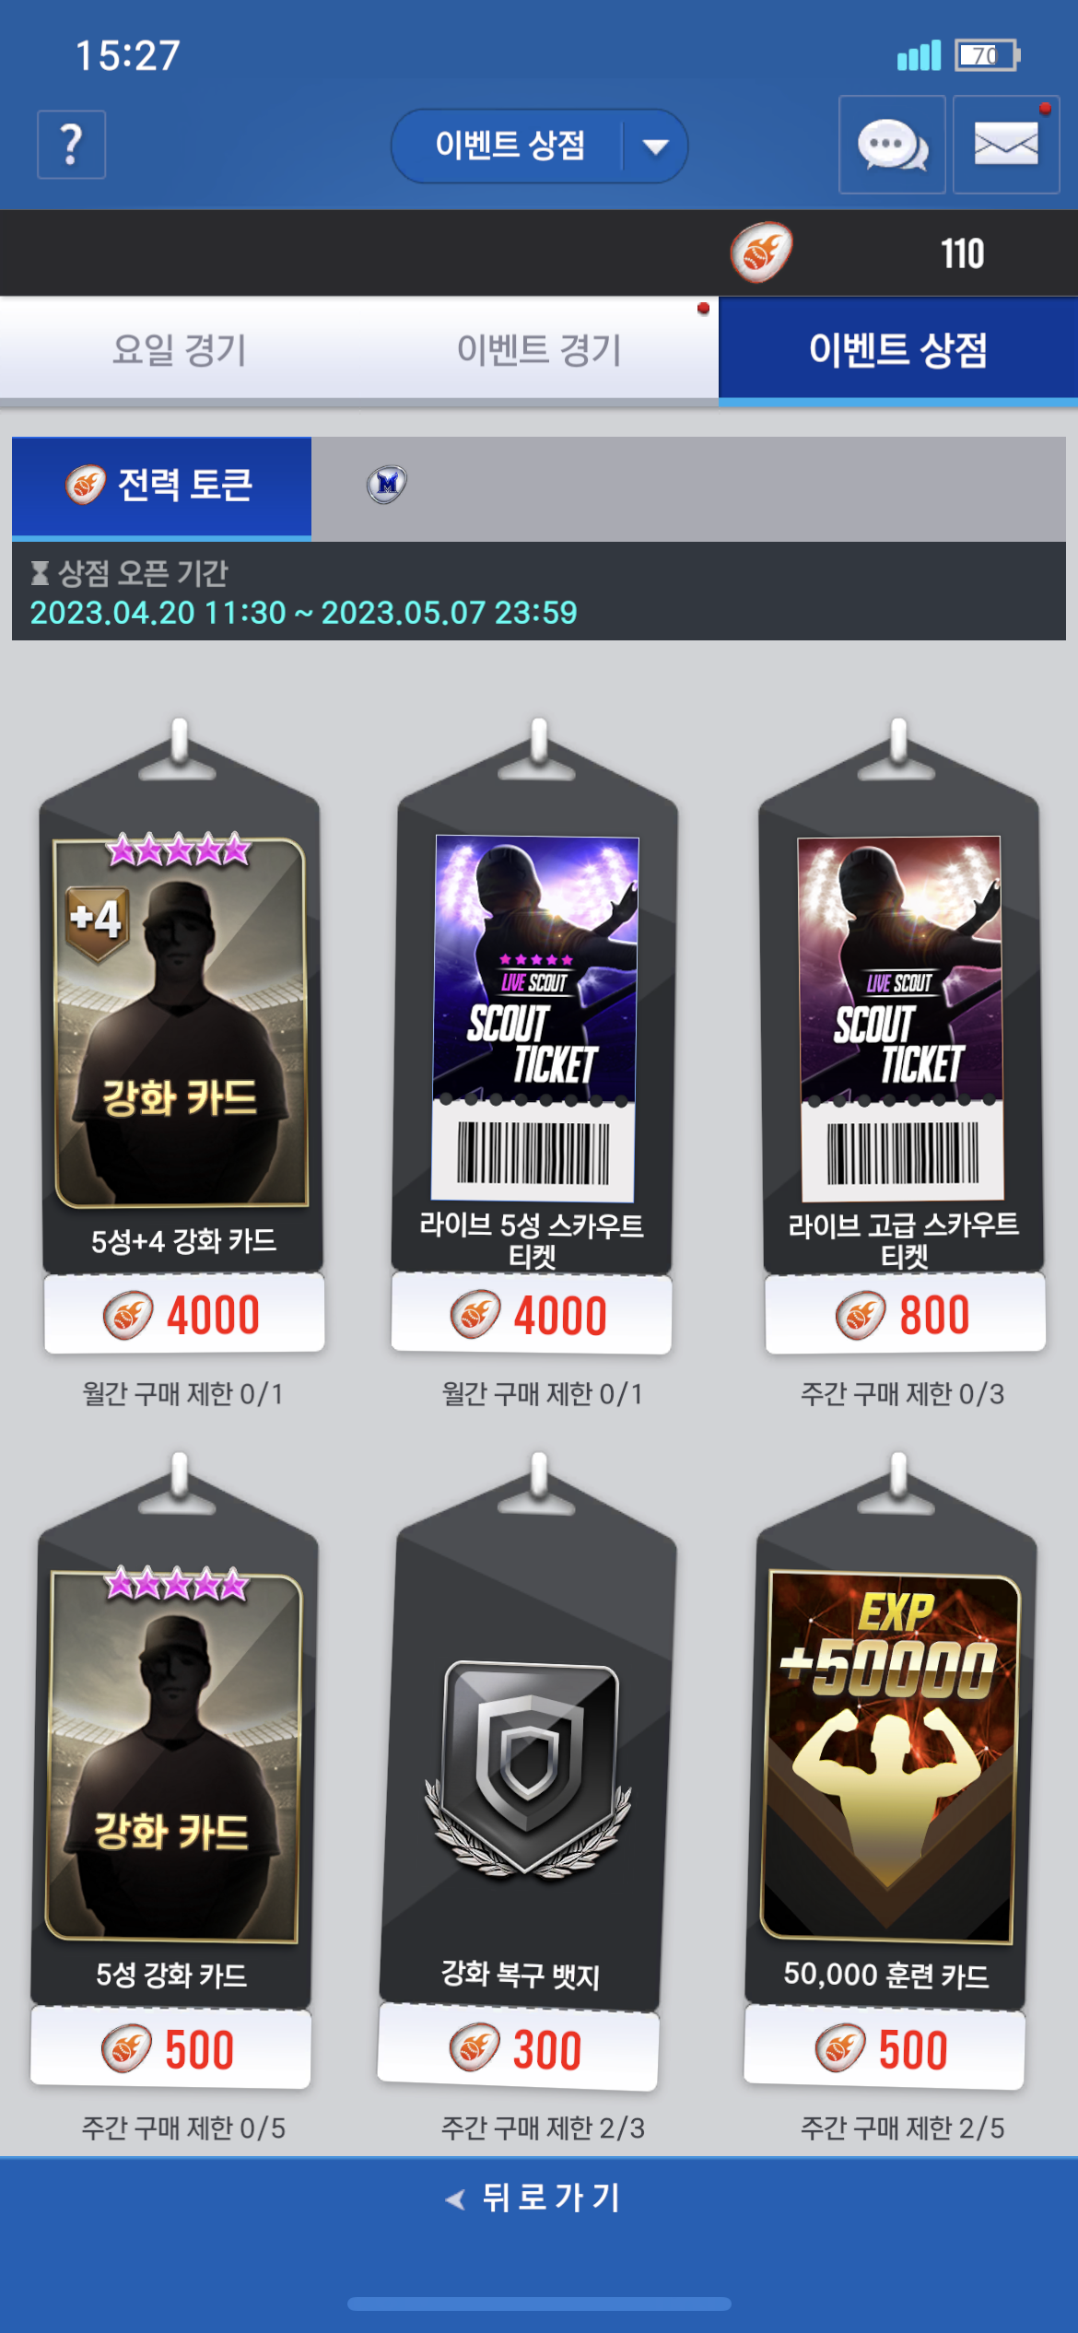1078x2333 pixels.
Task: Open the help question mark icon
Action: coord(71,145)
